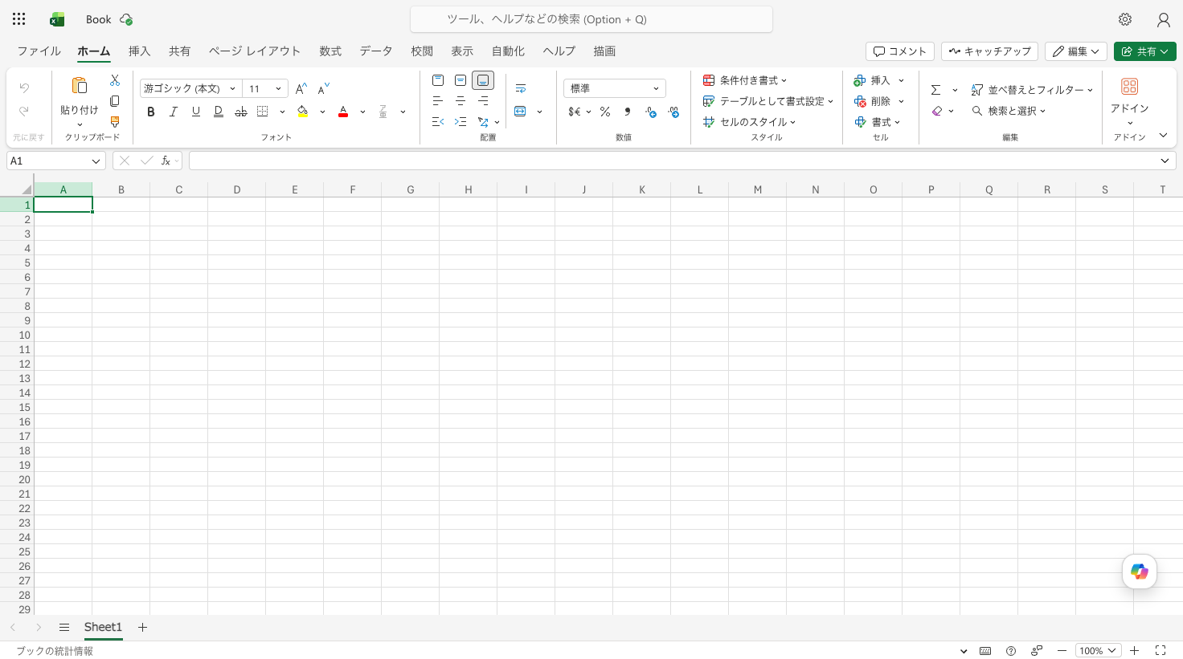Click the help question mark in status bar
This screenshot has height=659, width=1183.
pos(1011,651)
